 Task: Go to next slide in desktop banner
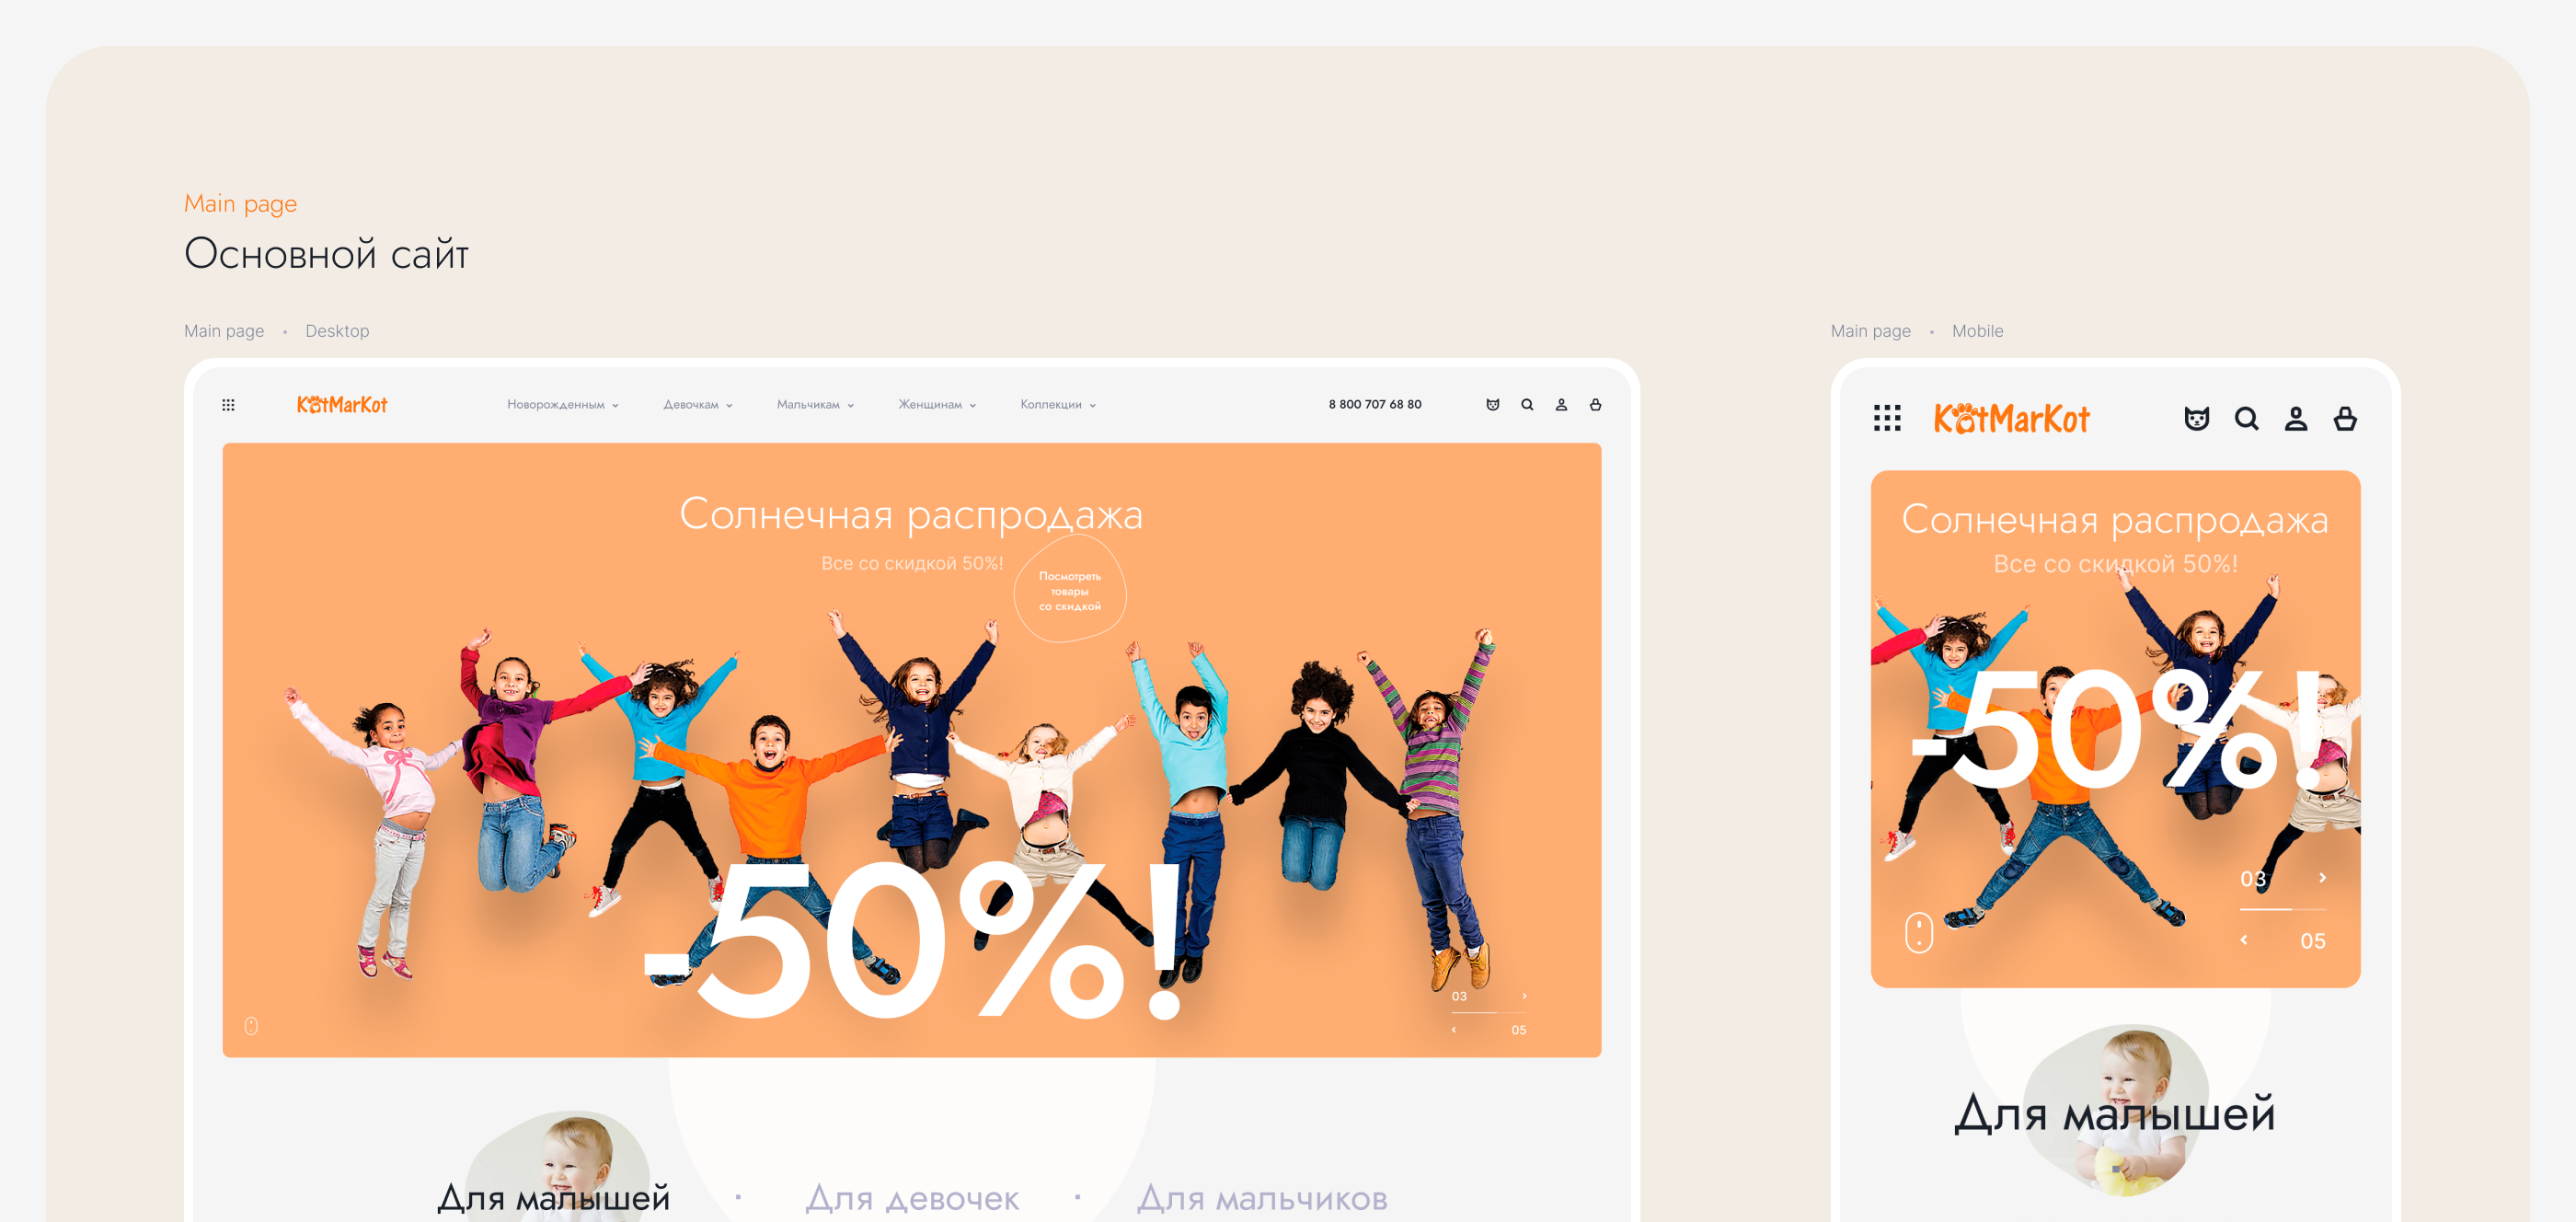[1524, 996]
